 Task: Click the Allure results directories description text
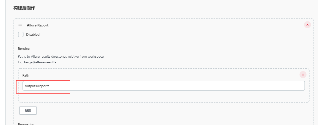pos(61,56)
